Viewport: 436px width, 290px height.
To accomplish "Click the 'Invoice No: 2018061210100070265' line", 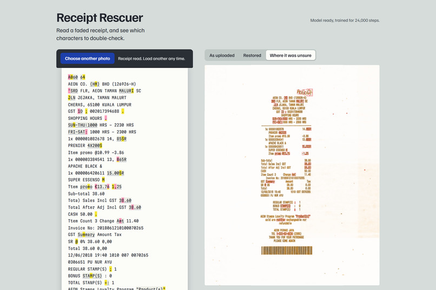I will [x=105, y=228].
